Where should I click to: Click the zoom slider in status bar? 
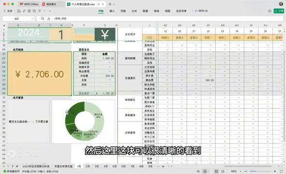pos(261,172)
